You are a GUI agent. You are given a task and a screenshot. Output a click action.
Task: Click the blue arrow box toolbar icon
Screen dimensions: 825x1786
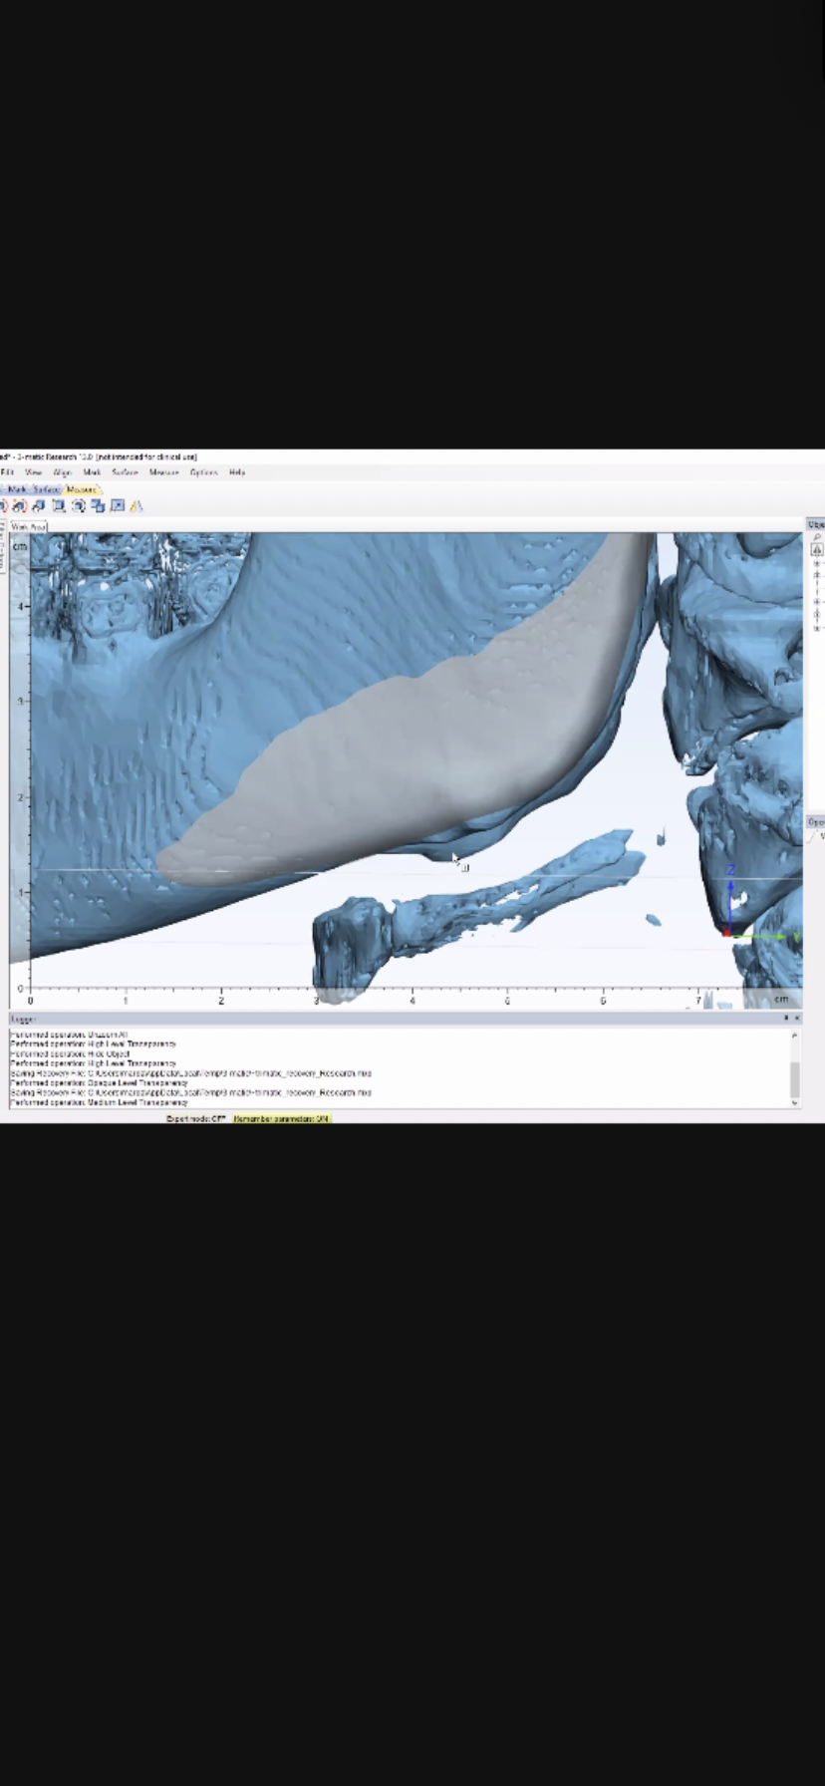click(118, 506)
